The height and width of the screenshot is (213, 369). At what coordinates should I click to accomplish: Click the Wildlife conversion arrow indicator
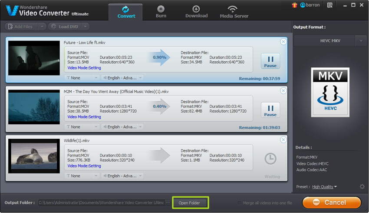(x=159, y=156)
